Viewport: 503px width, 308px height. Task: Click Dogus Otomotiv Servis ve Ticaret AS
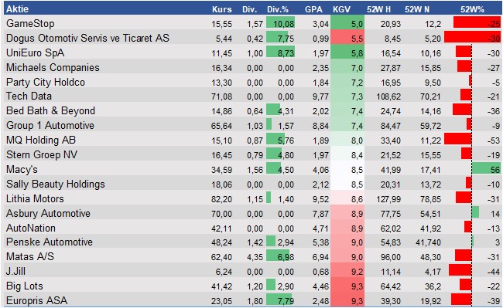click(87, 38)
